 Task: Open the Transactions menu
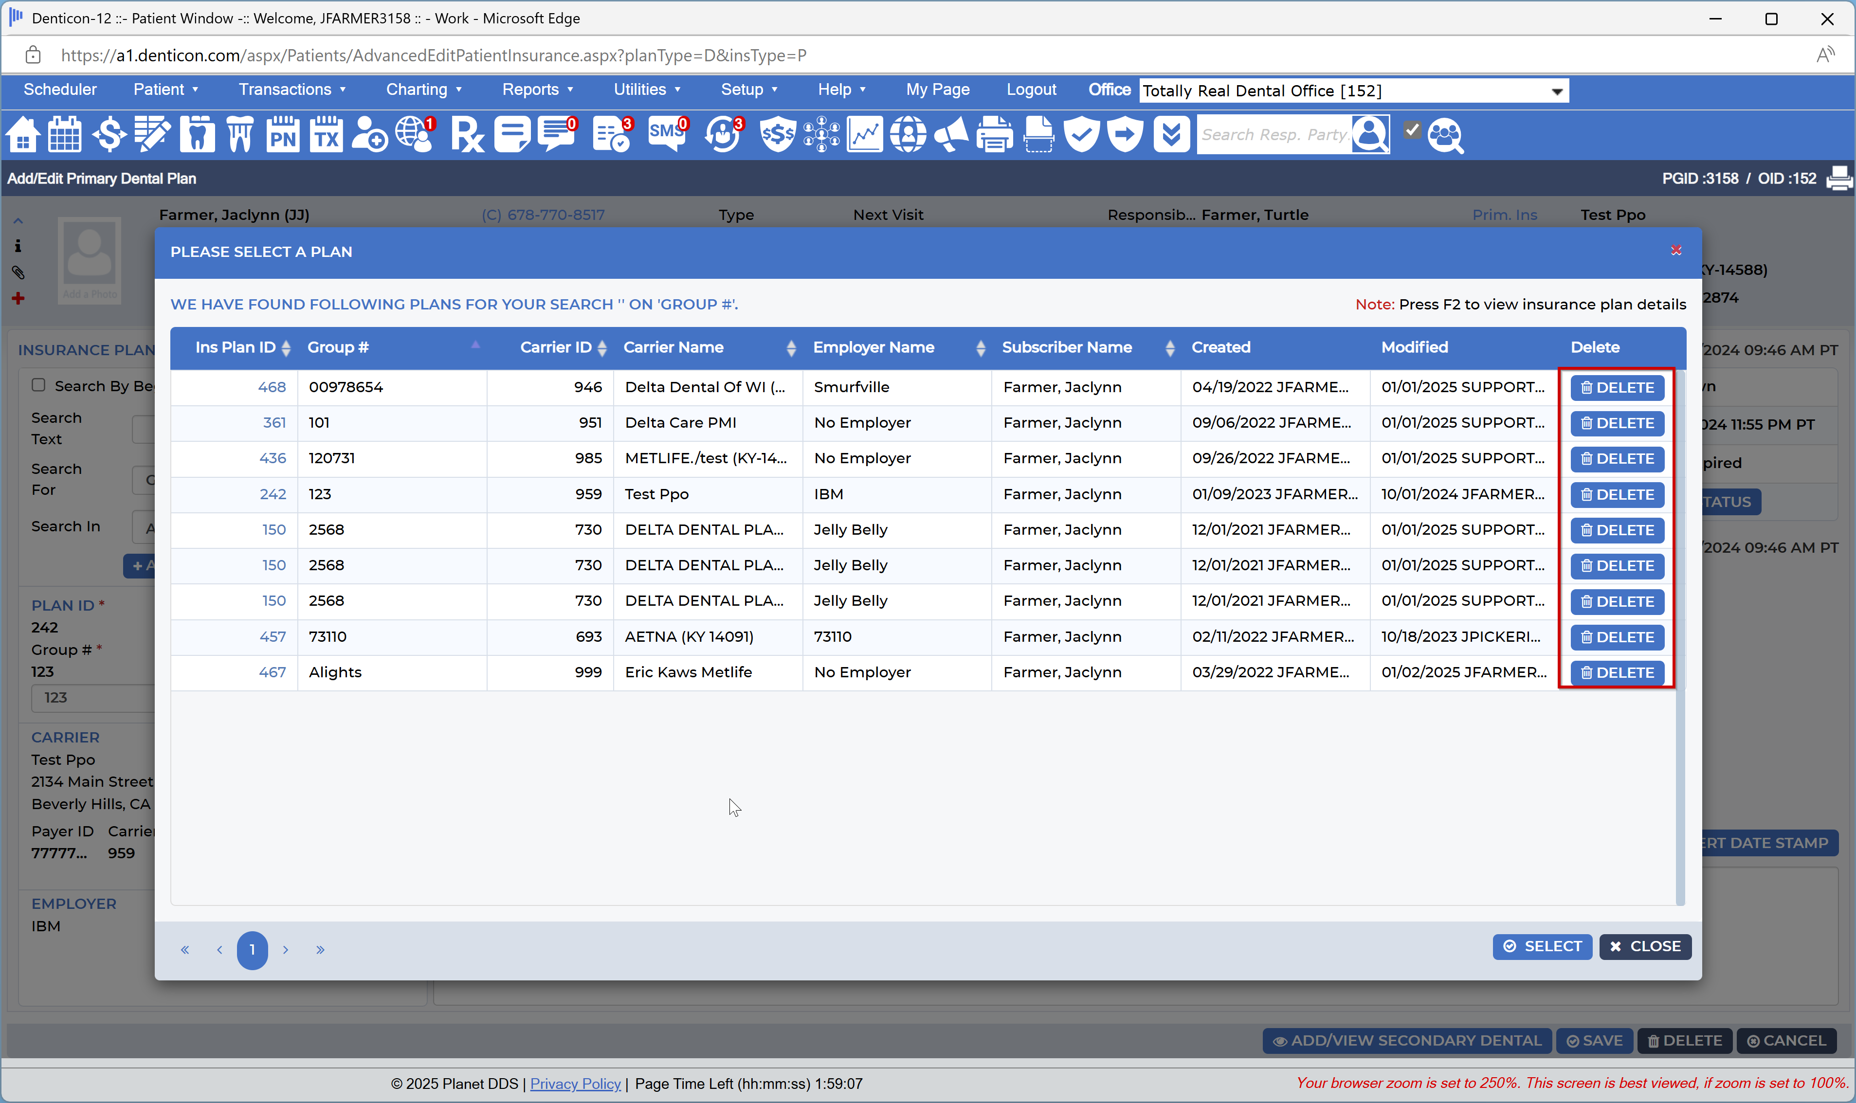[x=292, y=89]
